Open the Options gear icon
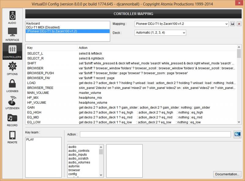This screenshot has width=245, height=181. [12, 66]
